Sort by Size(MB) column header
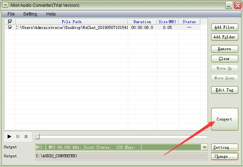 point(168,22)
